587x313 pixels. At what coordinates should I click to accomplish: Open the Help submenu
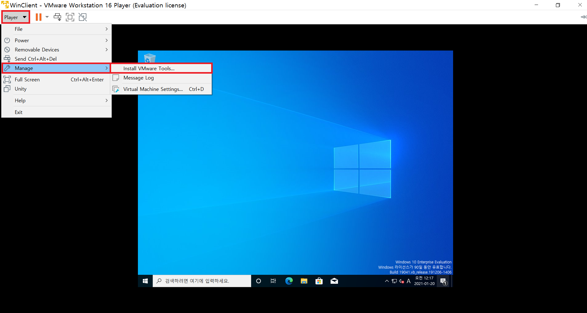click(x=56, y=100)
